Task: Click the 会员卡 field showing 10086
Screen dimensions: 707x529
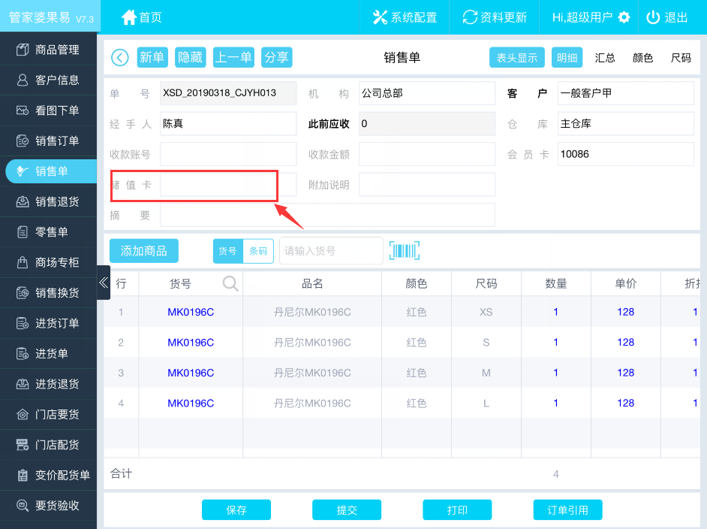Action: 626,154
